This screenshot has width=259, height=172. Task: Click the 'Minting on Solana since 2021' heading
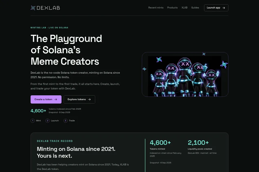(x=76, y=152)
